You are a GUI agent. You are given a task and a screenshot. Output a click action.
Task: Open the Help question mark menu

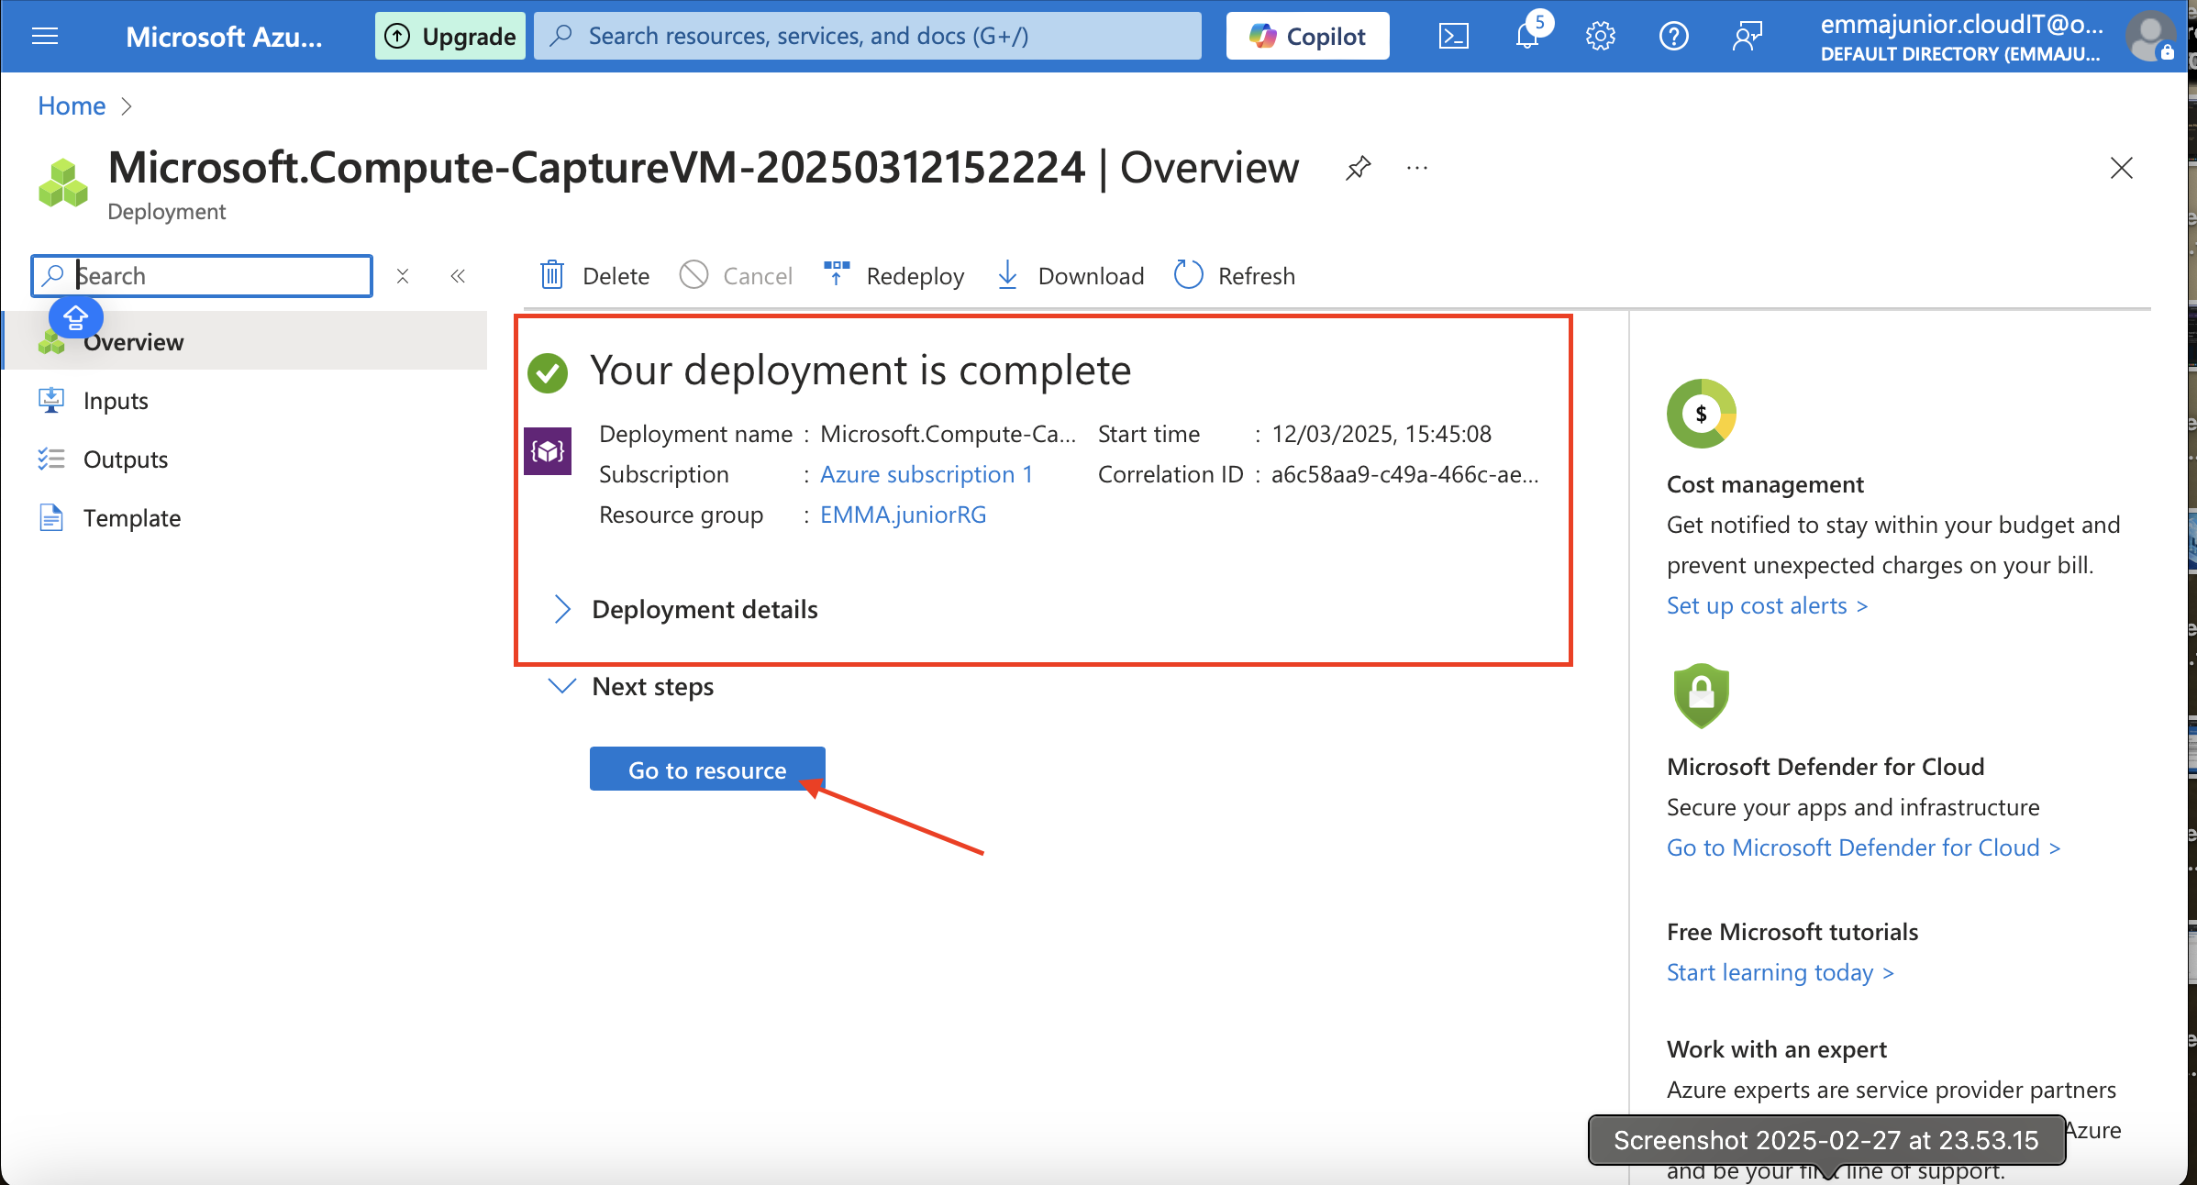pyautogui.click(x=1673, y=36)
